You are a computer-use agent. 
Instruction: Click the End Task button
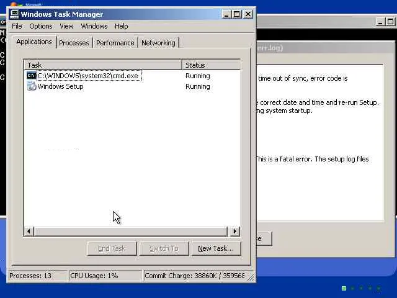112,248
